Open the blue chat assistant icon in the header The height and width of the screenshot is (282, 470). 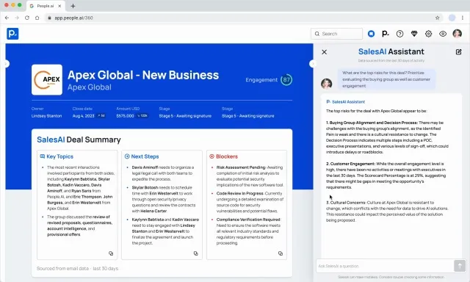(x=371, y=34)
